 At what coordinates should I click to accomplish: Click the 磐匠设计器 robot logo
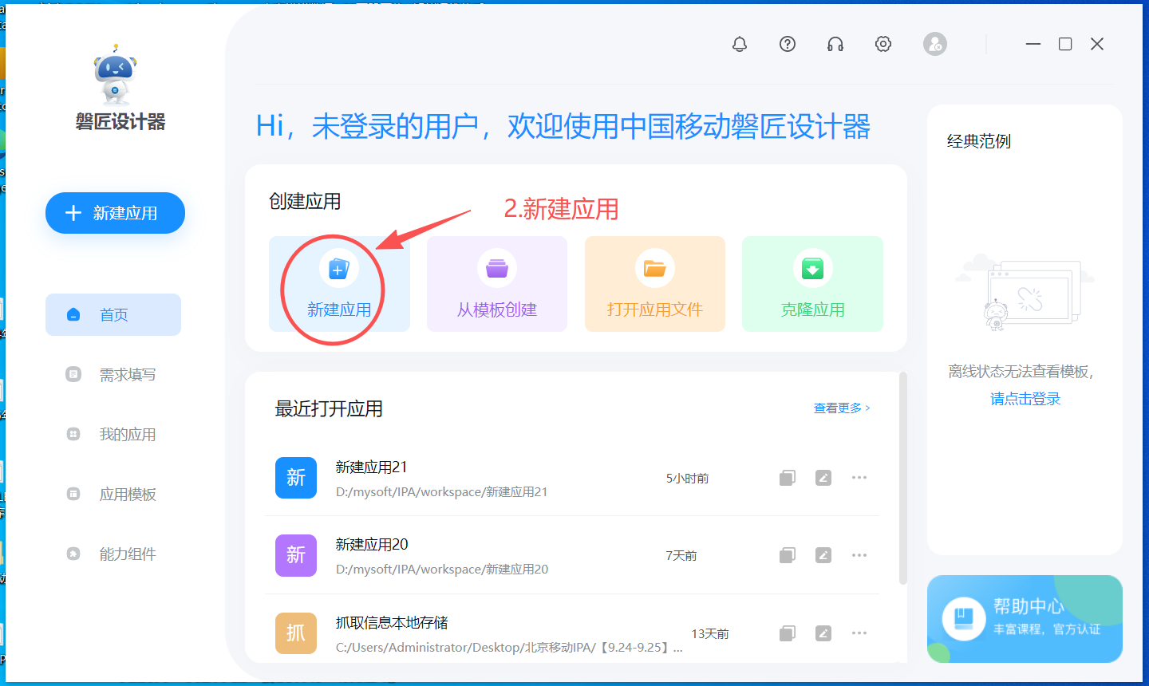point(116,75)
